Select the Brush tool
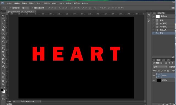 click(x=3, y=41)
